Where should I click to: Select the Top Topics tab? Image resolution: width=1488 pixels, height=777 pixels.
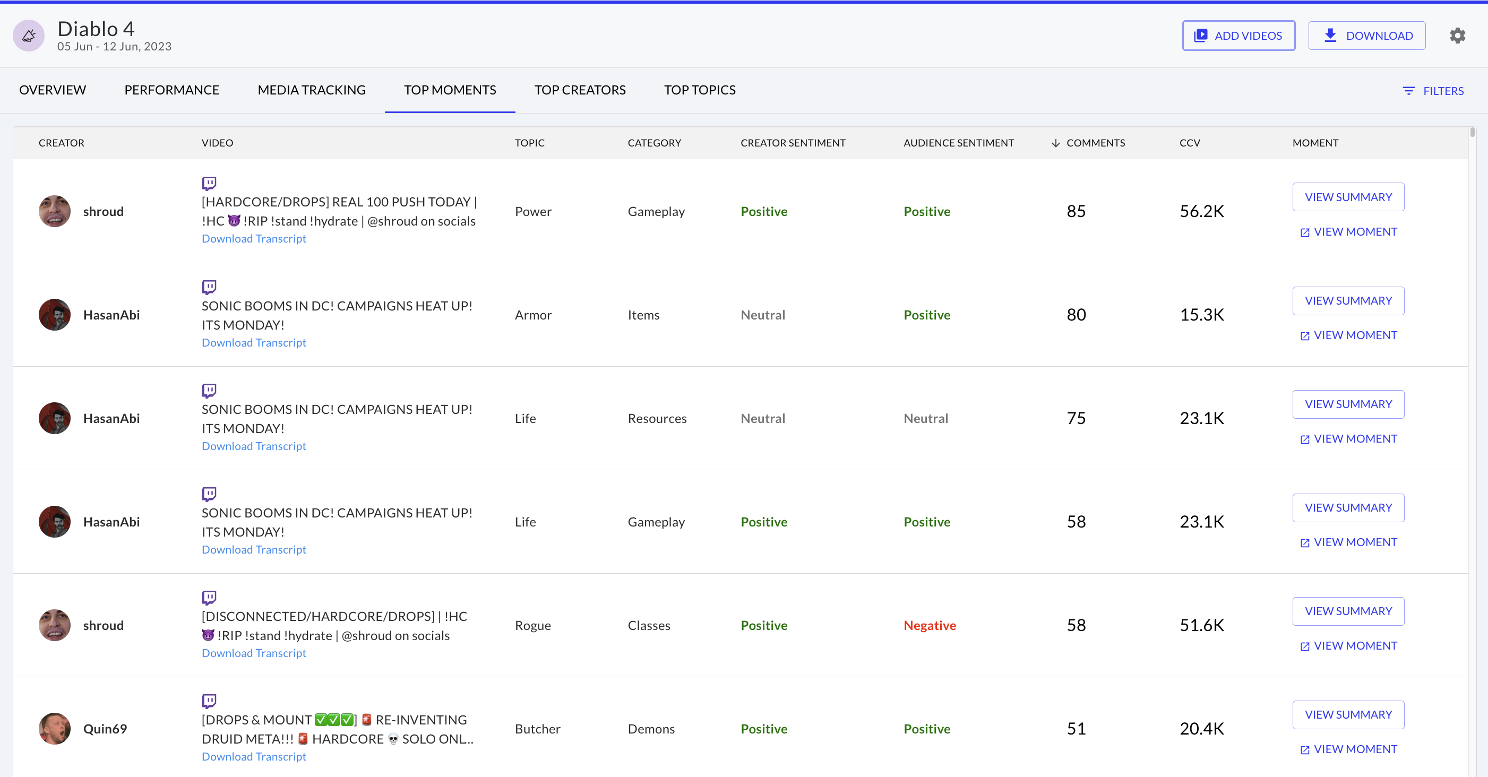click(699, 90)
